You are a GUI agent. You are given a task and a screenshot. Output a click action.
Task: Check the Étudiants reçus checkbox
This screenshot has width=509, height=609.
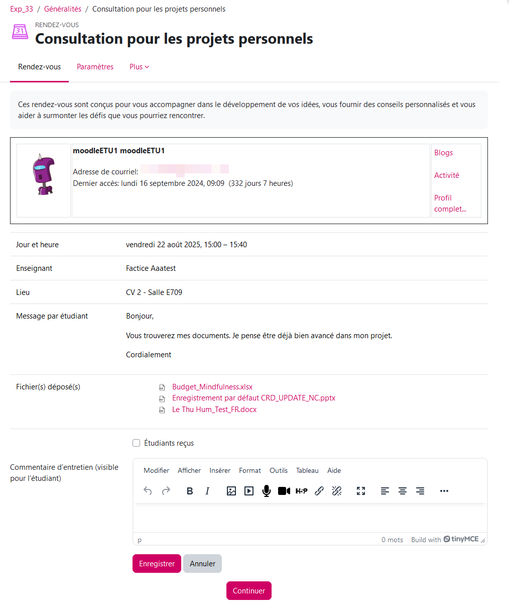tap(136, 443)
